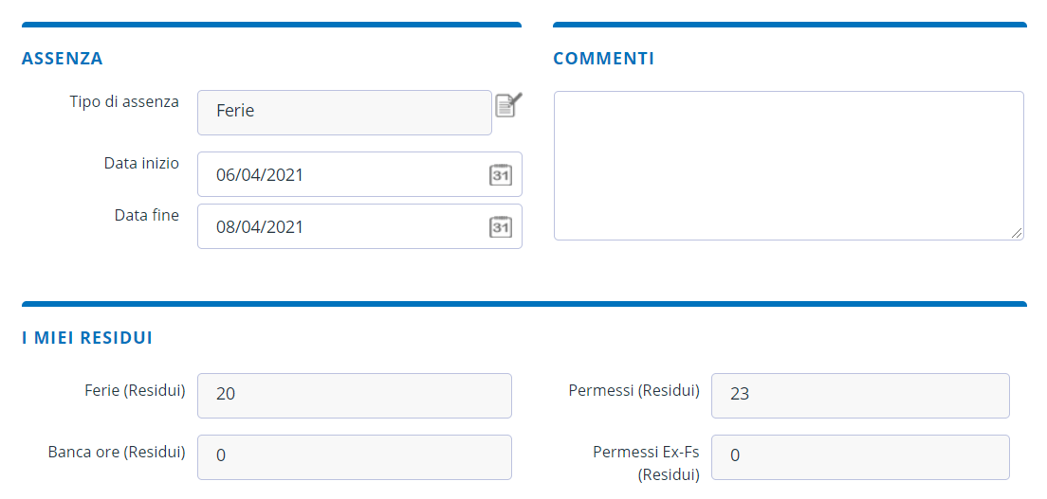Click the Data inizio label
Viewport: 1047px width, 499px height.
click(141, 163)
